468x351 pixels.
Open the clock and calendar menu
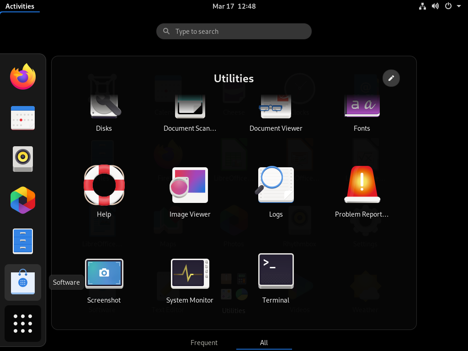pos(234,6)
